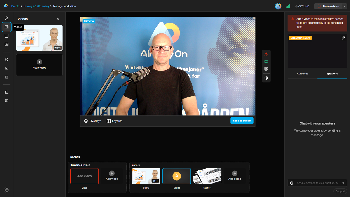Click the Support button
The width and height of the screenshot is (350, 197).
coord(340,191)
